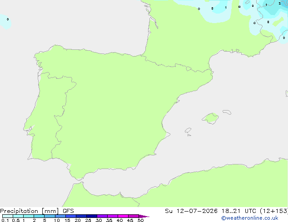Click the legend label '50'
This screenshot has width=288, height=222.
[140, 220]
